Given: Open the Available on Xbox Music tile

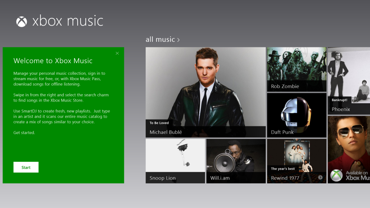Looking at the screenshot, I should tap(349, 150).
